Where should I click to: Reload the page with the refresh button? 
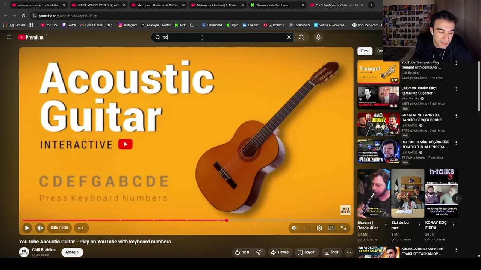point(23,16)
